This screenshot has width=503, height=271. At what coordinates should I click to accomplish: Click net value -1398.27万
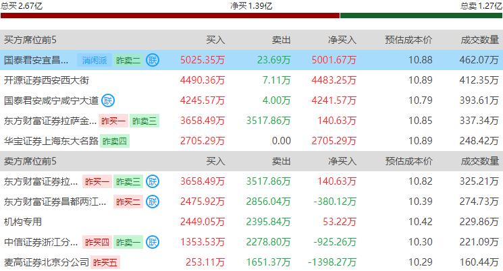[332, 262]
